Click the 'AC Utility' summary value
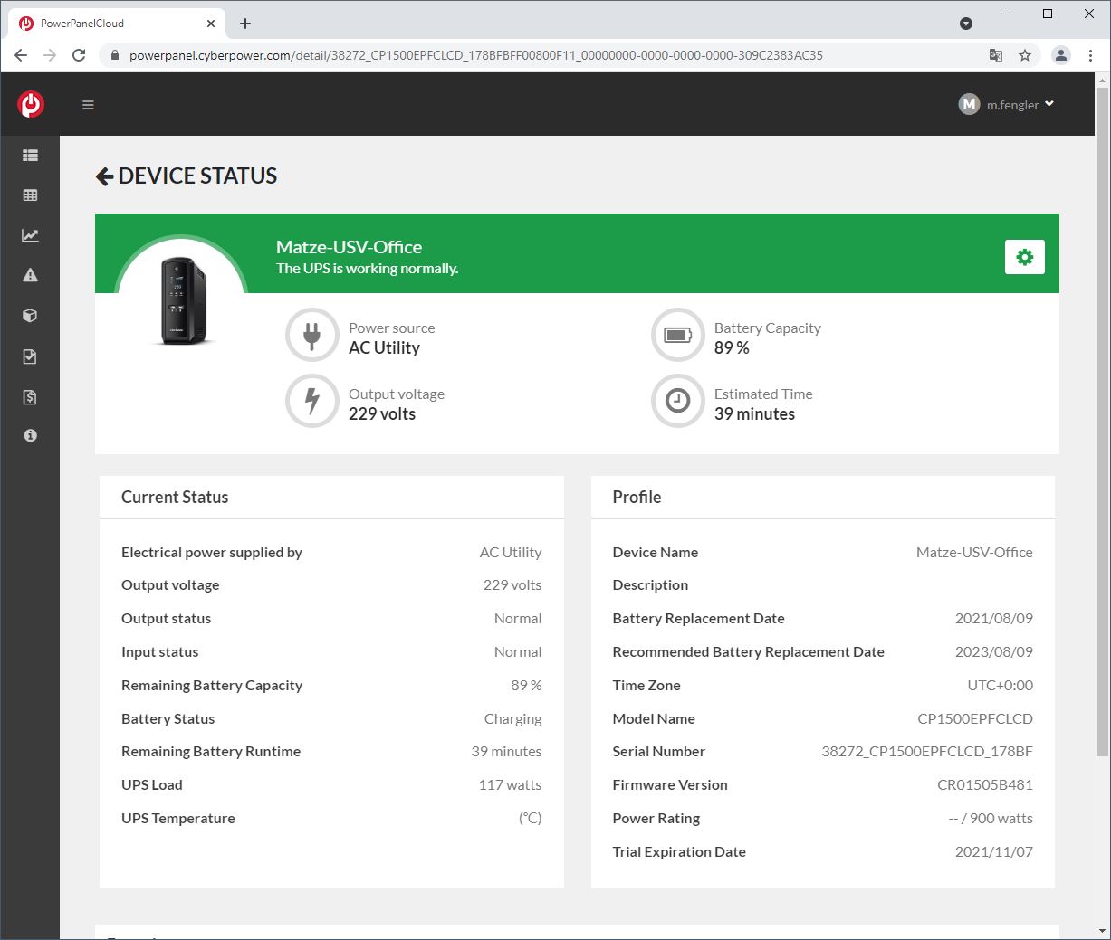Viewport: 1111px width, 940px height. (x=384, y=348)
